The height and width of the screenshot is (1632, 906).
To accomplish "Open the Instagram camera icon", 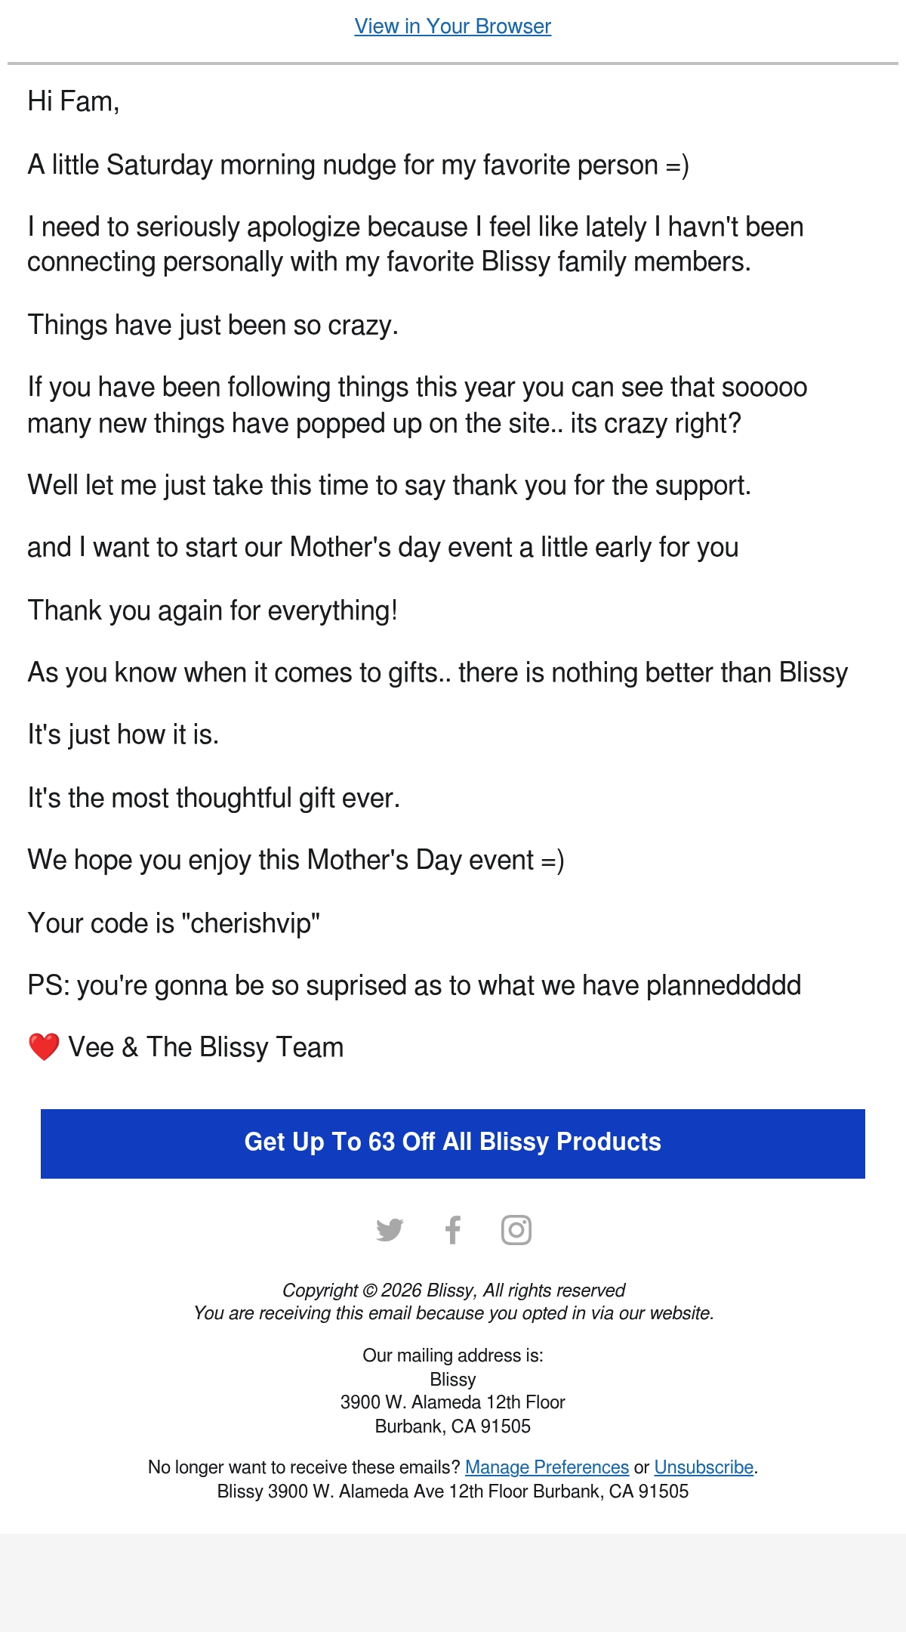I will coord(516,1230).
